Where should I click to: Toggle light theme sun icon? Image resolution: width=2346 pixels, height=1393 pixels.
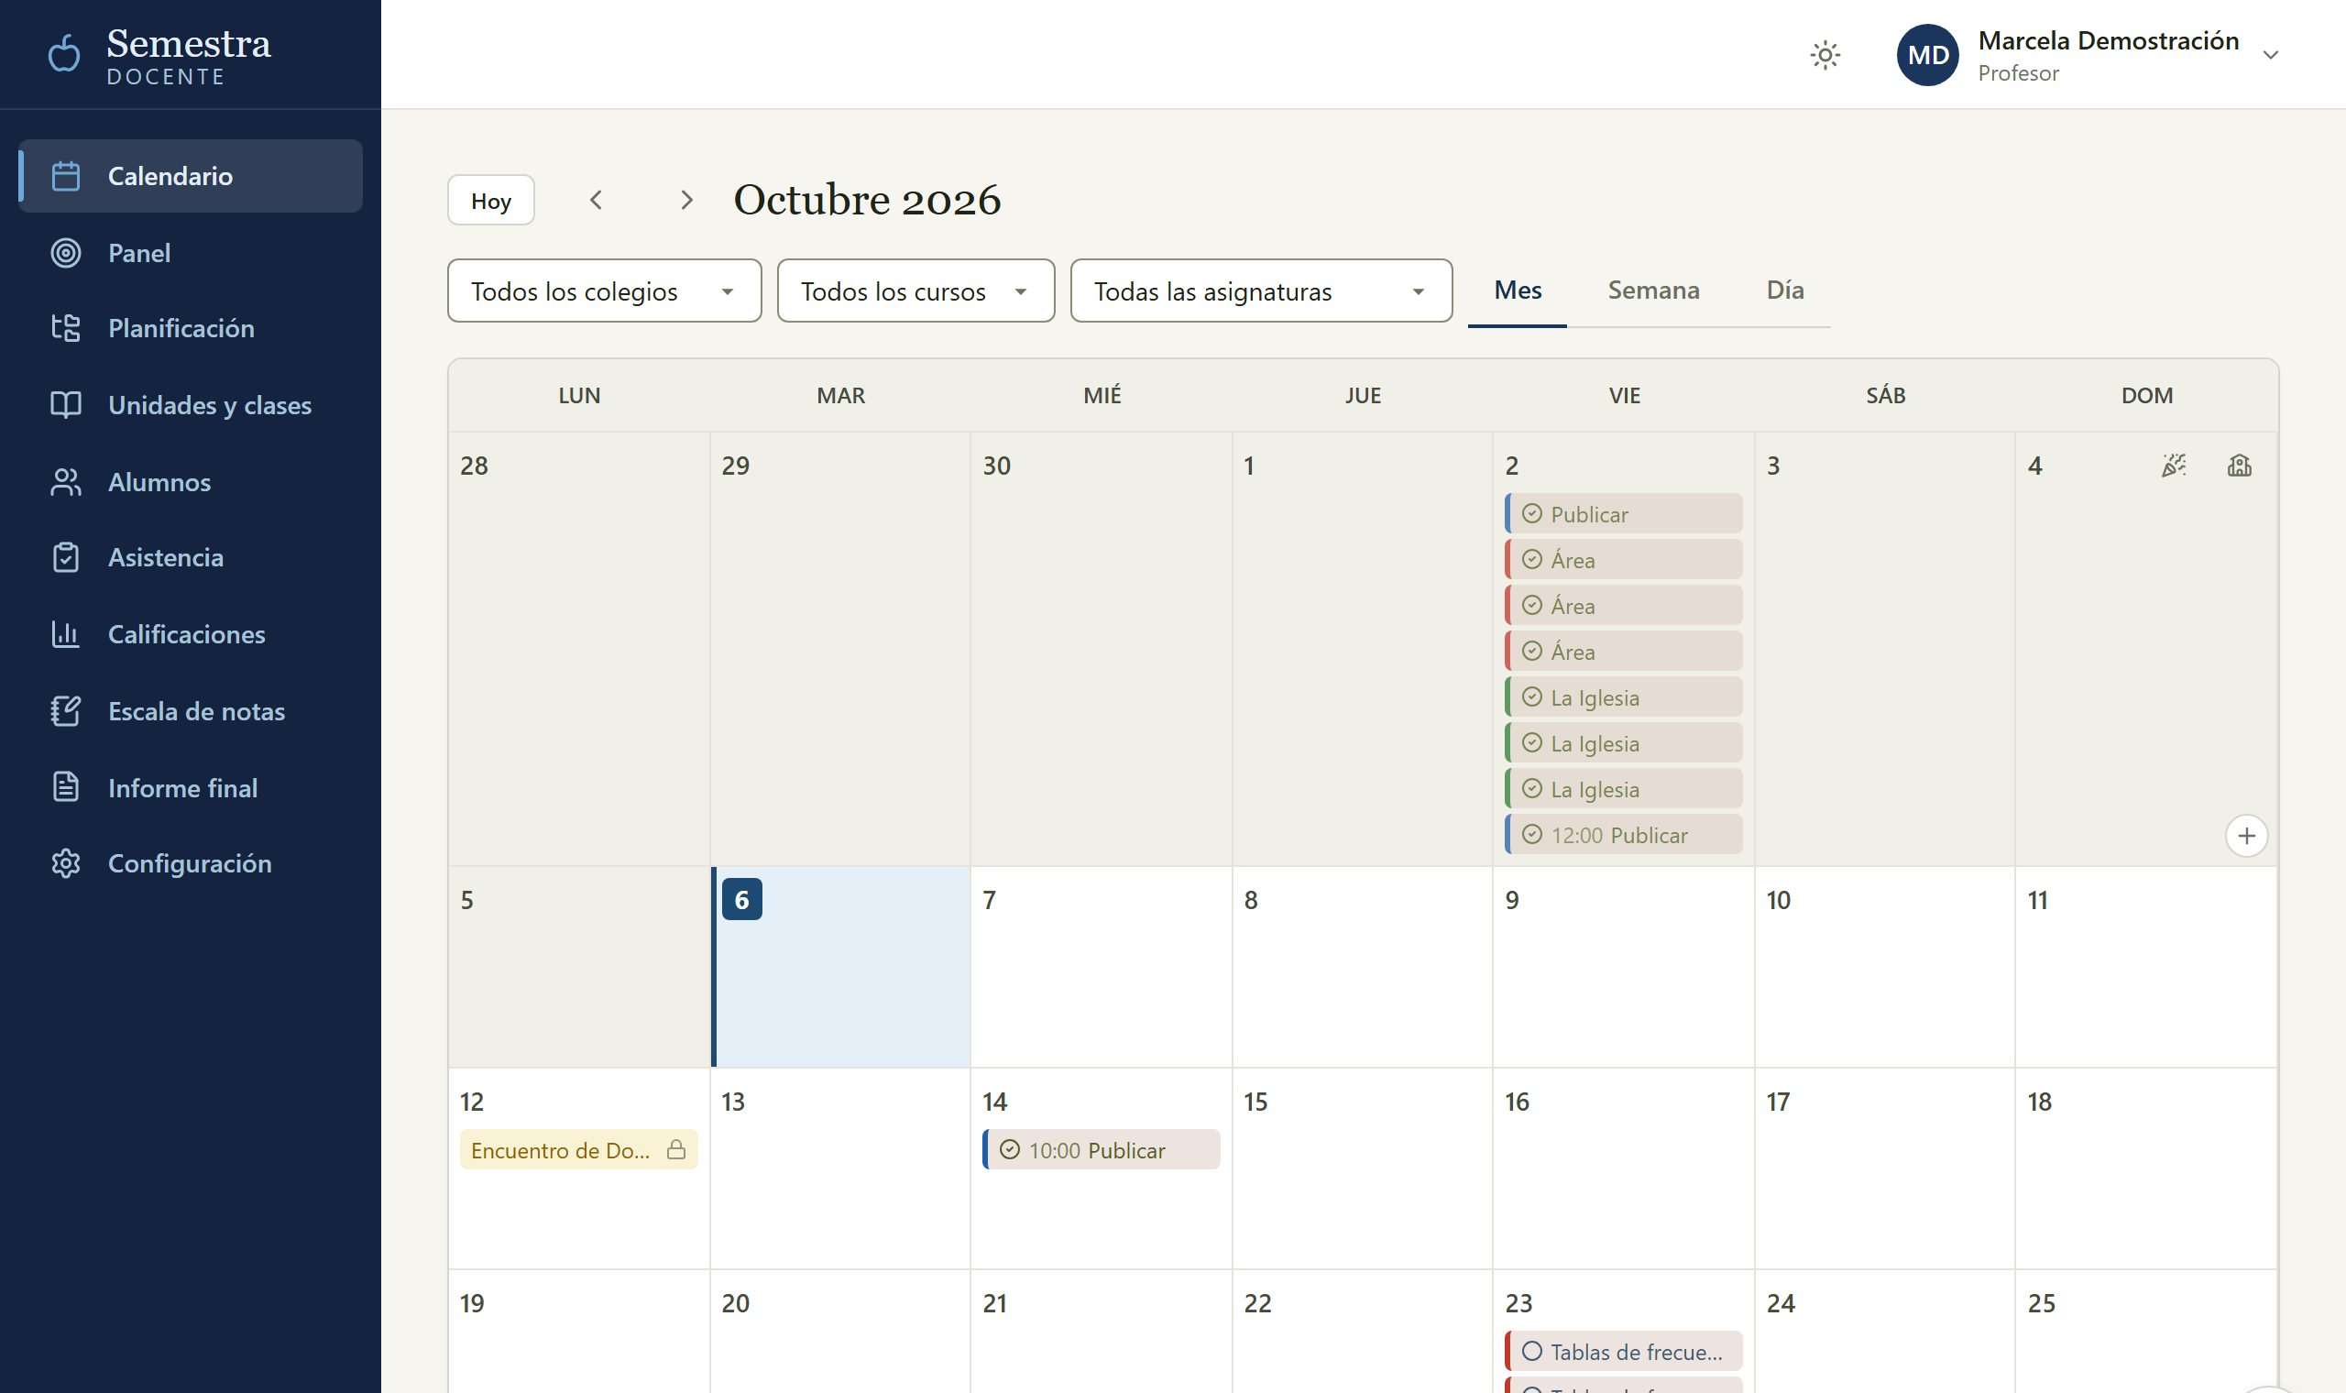(1825, 55)
